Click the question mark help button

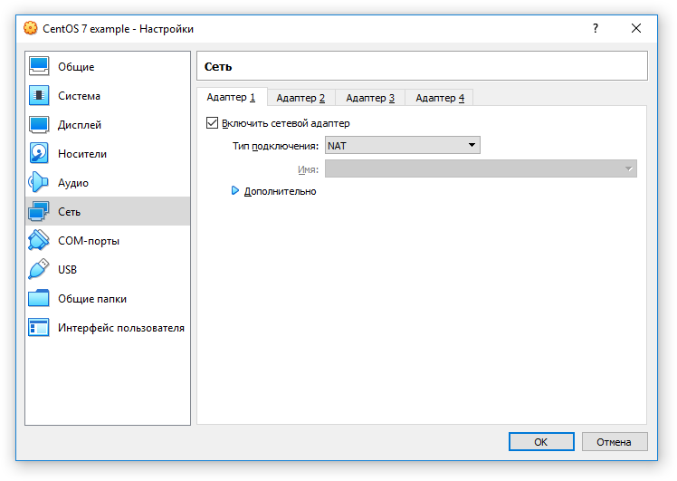coord(596,28)
